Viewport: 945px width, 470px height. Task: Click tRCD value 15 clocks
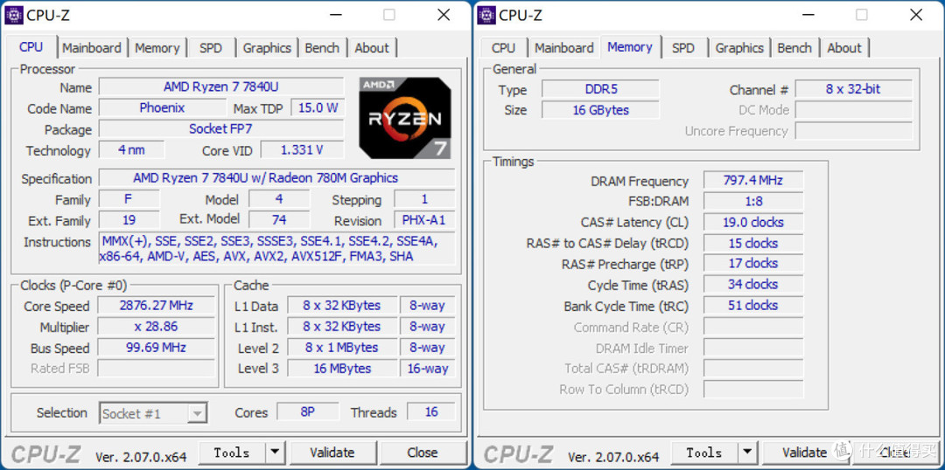click(x=752, y=243)
